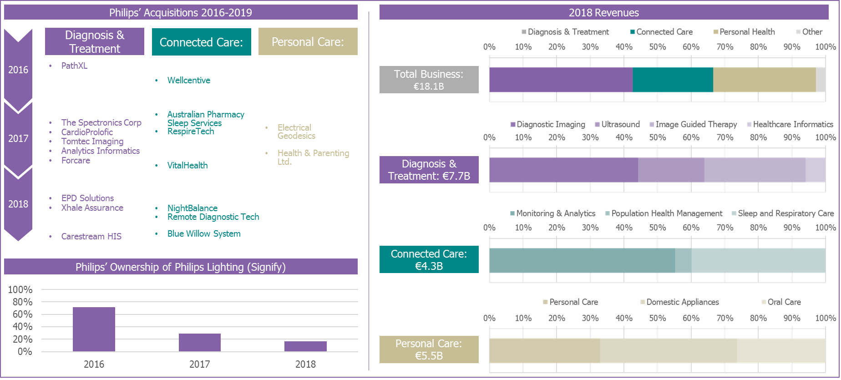This screenshot has width=841, height=380.
Task: Select the 2017 ownership bar
Action: coord(200,342)
